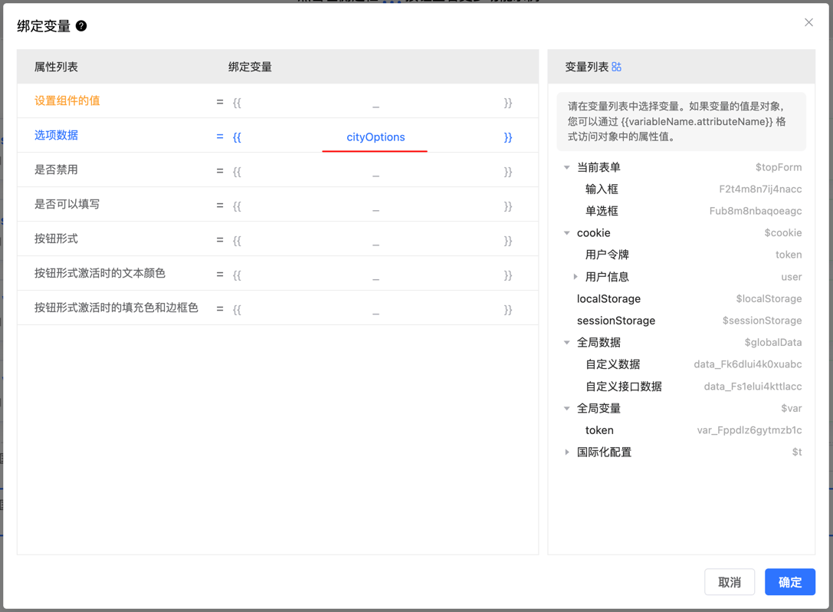833x612 pixels.
Task: Click the variable list layout icon
Action: (x=617, y=67)
